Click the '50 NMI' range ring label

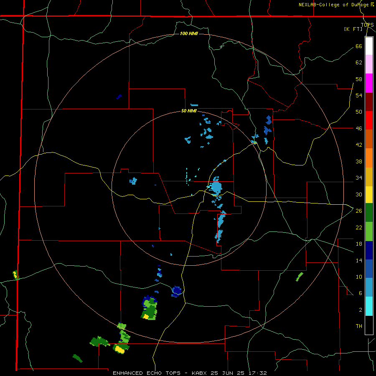[x=189, y=111]
